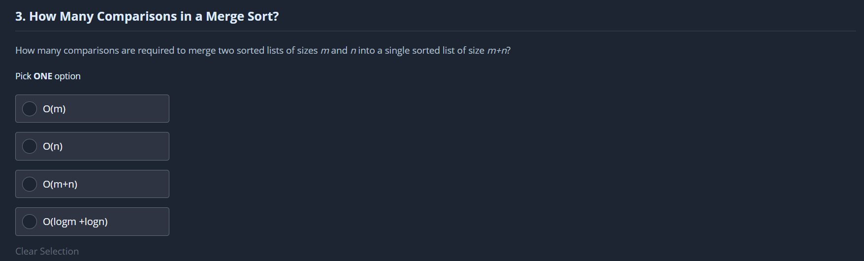Click the O(m) answer label text

[x=54, y=109]
